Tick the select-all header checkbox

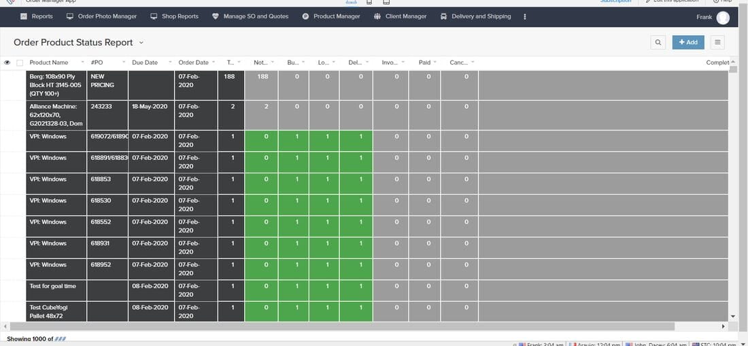20,63
